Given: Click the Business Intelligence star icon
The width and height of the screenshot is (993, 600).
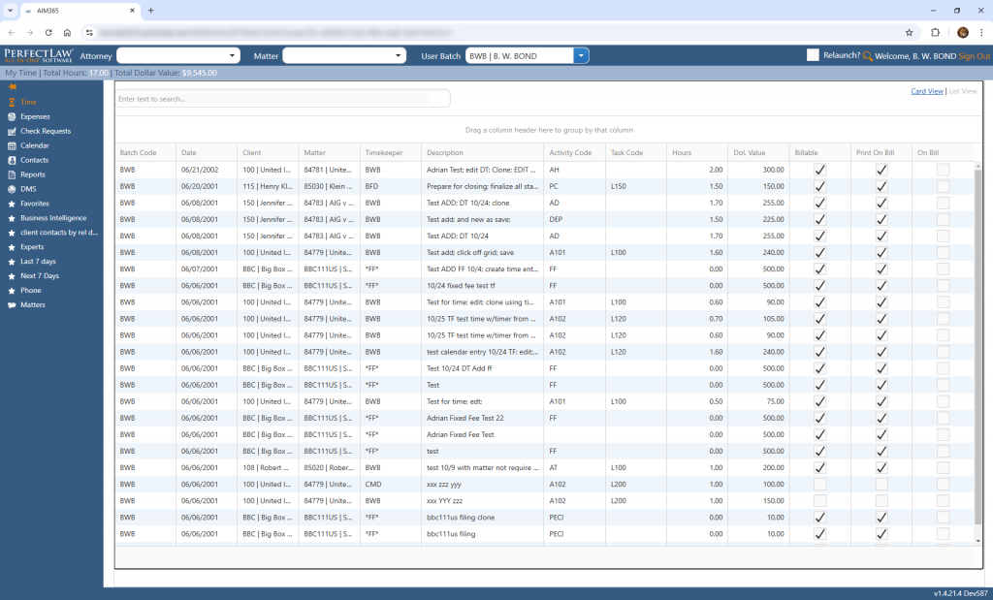Looking at the screenshot, I should pos(12,218).
